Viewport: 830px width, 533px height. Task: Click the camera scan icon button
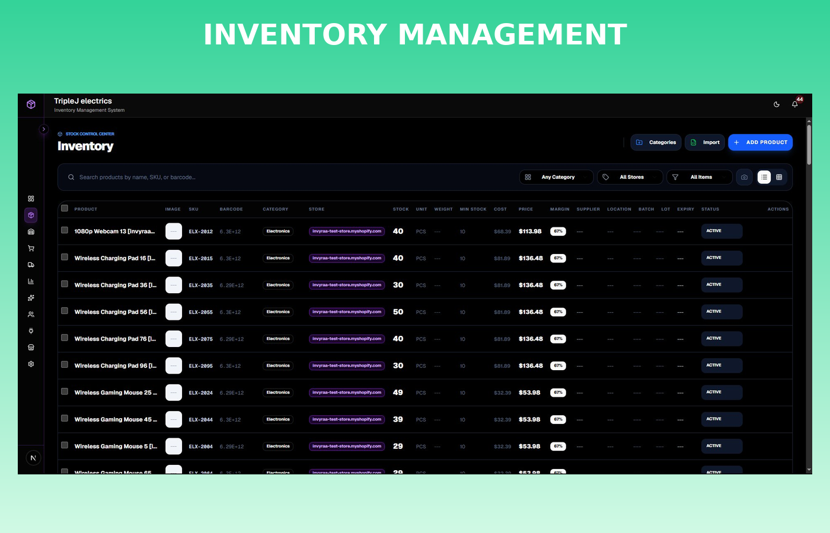[745, 177]
